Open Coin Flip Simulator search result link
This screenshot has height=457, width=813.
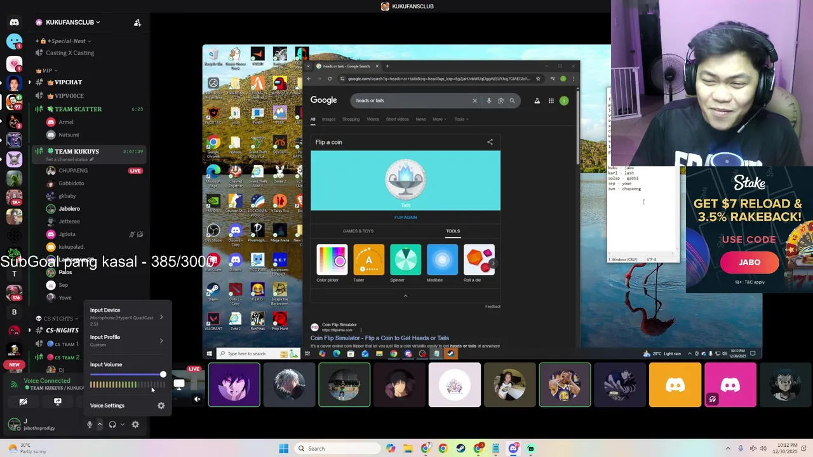pyautogui.click(x=379, y=338)
